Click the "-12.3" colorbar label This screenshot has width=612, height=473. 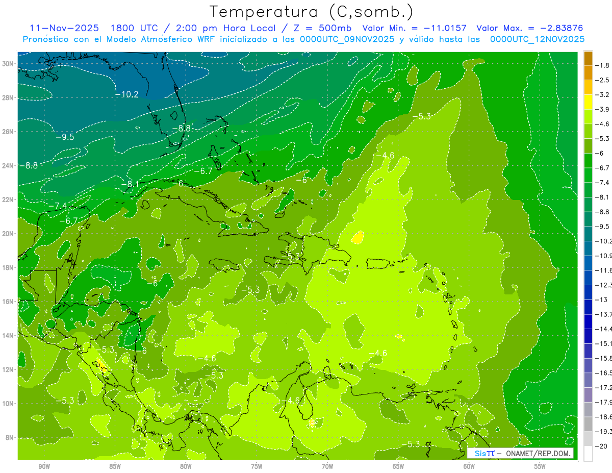pos(604,285)
